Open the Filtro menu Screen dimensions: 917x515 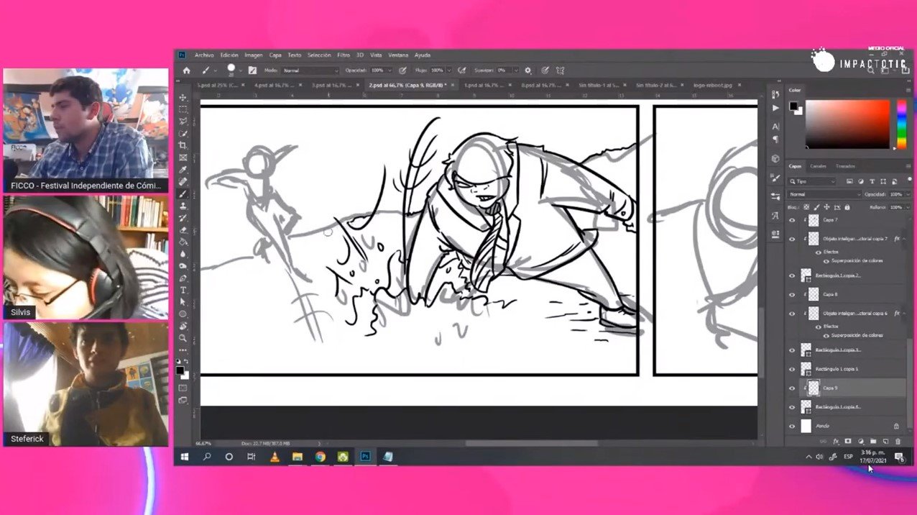coord(344,55)
